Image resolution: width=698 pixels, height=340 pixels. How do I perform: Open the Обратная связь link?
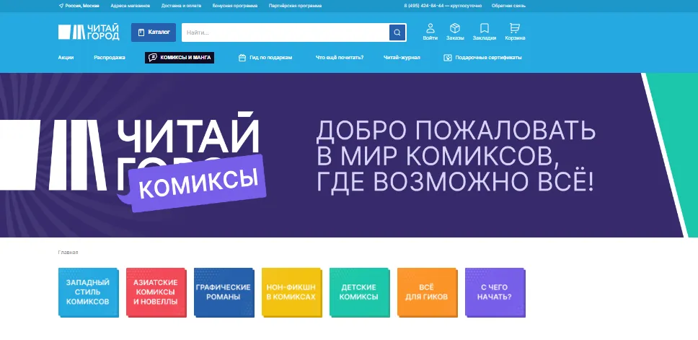[508, 6]
